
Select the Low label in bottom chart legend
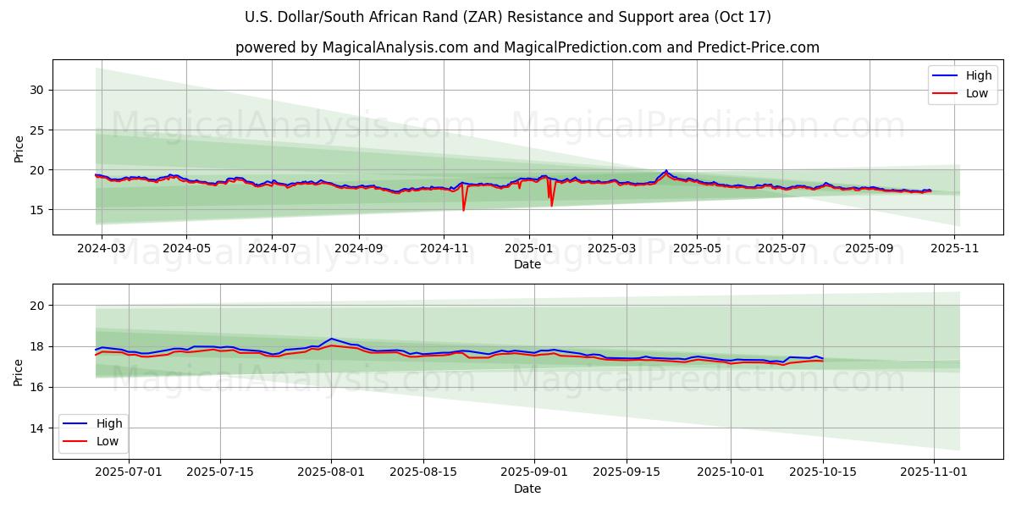pyautogui.click(x=107, y=440)
